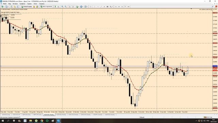The image size is (218, 123).
Task: Click the blue horizontal price line label
Action: tap(215, 66)
